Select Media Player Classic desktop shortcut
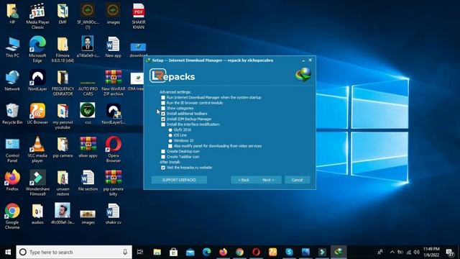 (37, 16)
